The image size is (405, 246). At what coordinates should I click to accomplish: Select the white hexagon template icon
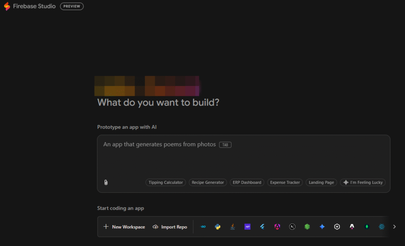[x=337, y=227]
